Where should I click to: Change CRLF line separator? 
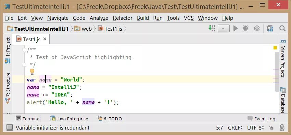[x=235, y=128]
